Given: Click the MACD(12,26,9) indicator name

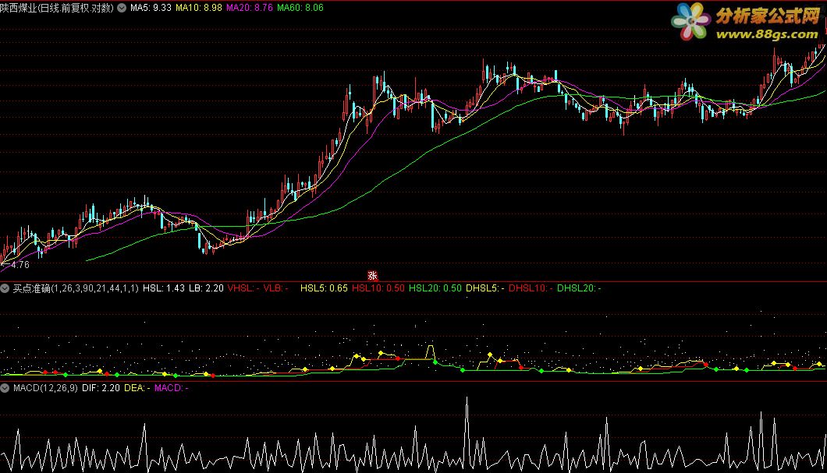Looking at the screenshot, I should pyautogui.click(x=45, y=387).
